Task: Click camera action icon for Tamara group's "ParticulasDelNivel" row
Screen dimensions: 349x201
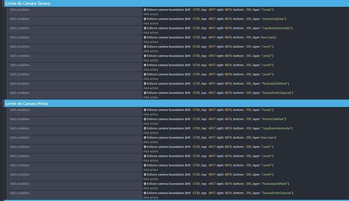Action: 145,84
